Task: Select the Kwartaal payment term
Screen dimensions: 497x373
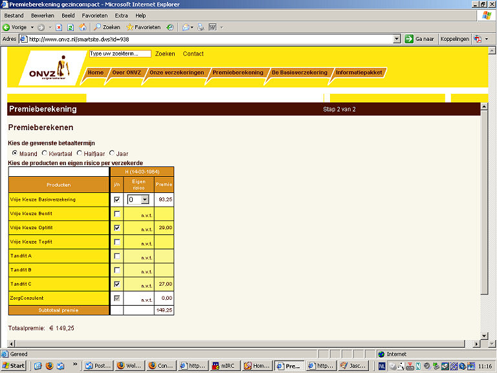Action: 45,153
